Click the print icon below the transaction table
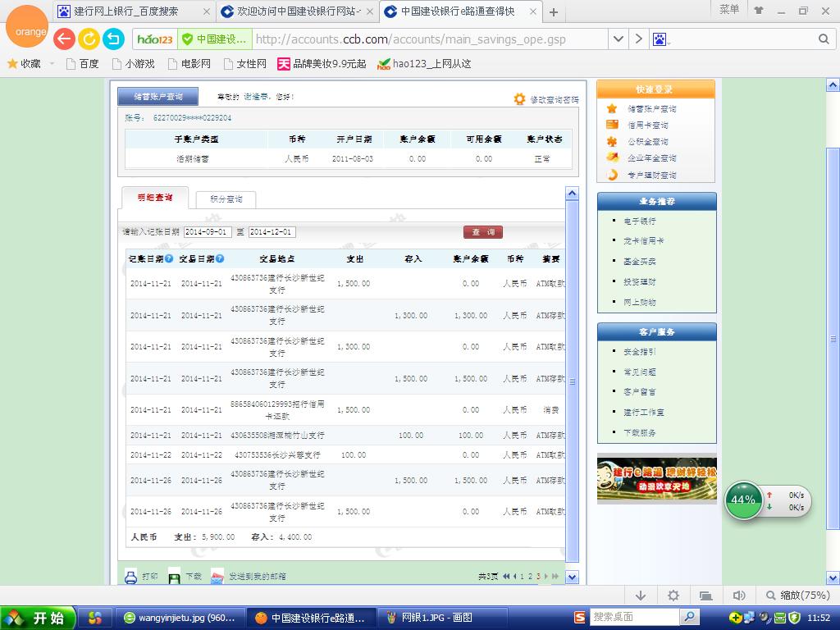Screen dimensions: 840x630 (x=130, y=577)
